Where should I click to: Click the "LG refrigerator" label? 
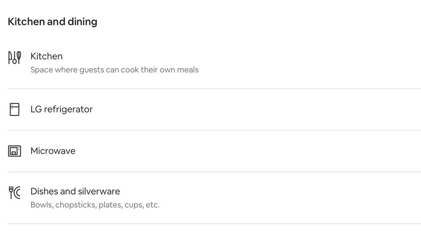pyautogui.click(x=62, y=109)
